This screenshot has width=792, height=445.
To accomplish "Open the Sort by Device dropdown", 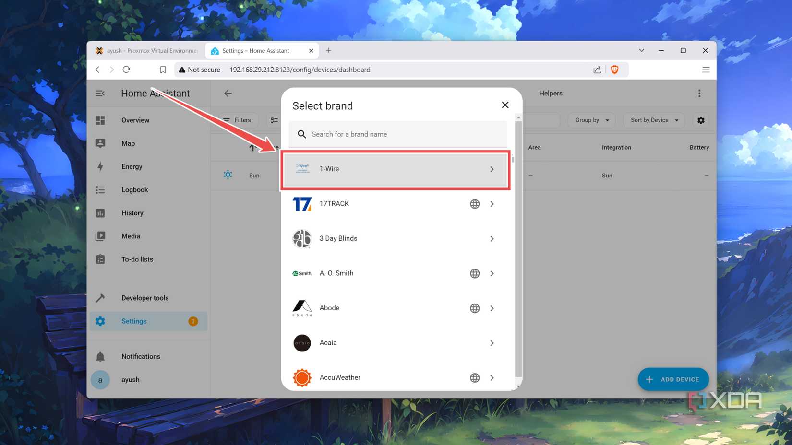I will coord(654,120).
